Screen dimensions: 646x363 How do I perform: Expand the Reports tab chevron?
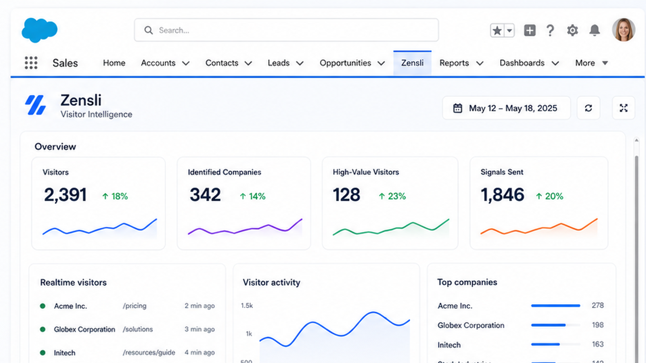480,63
